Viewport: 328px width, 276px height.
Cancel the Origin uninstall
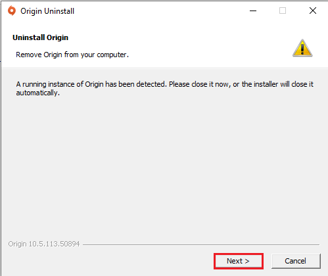coord(296,261)
